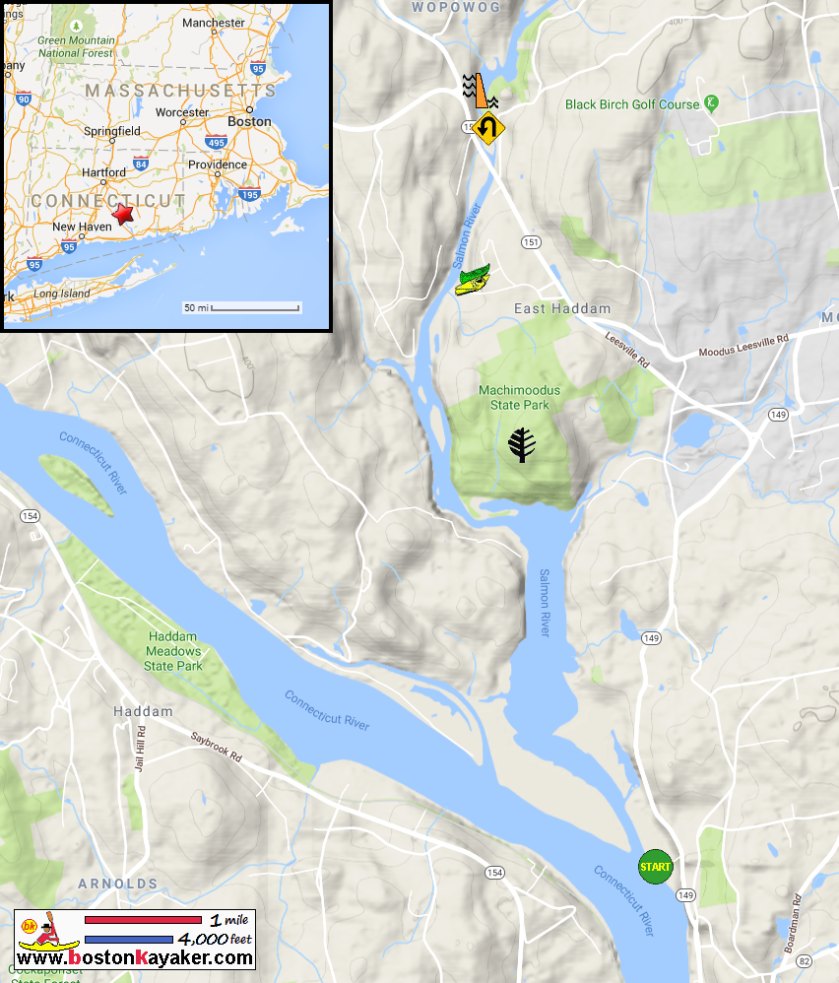Click the black tree icon in Machimoodus park
The height and width of the screenshot is (983, 839).
pos(521,445)
